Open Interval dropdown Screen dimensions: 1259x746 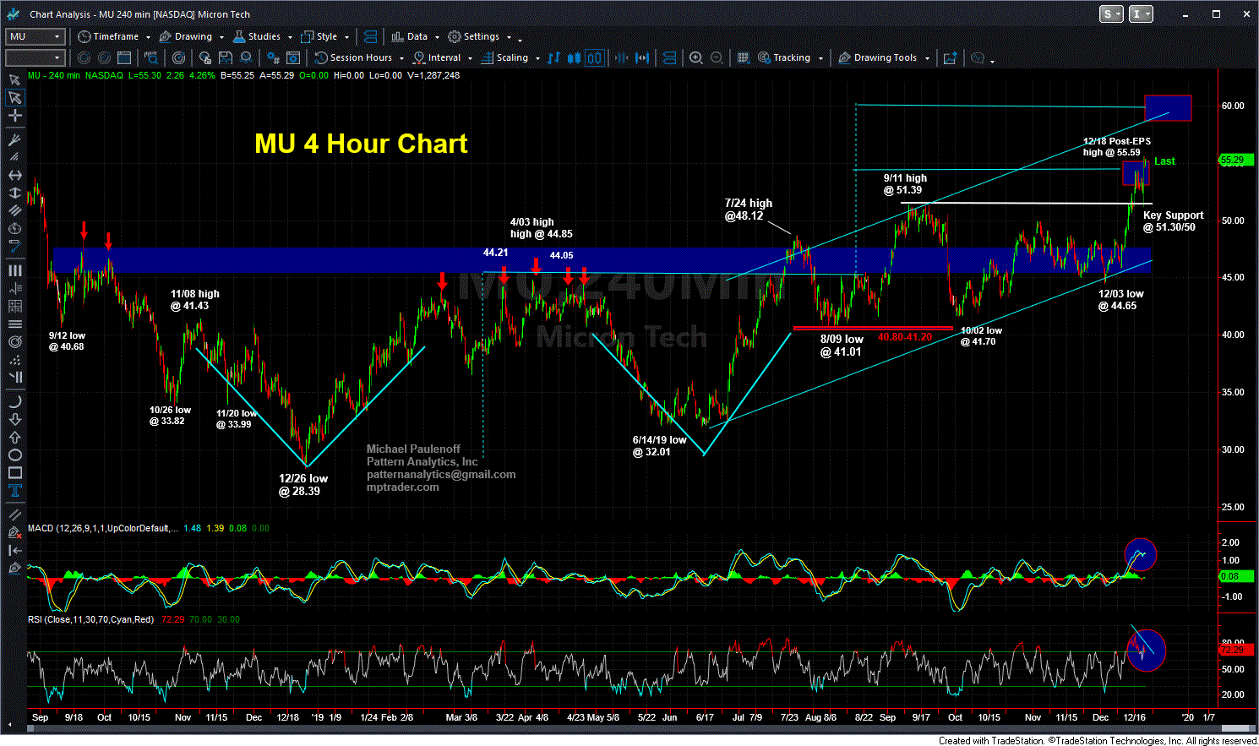point(443,57)
